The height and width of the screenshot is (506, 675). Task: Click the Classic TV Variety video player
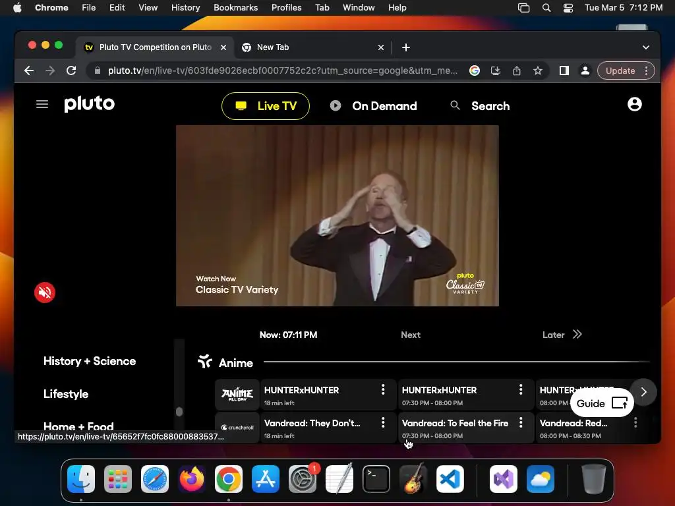click(x=337, y=215)
